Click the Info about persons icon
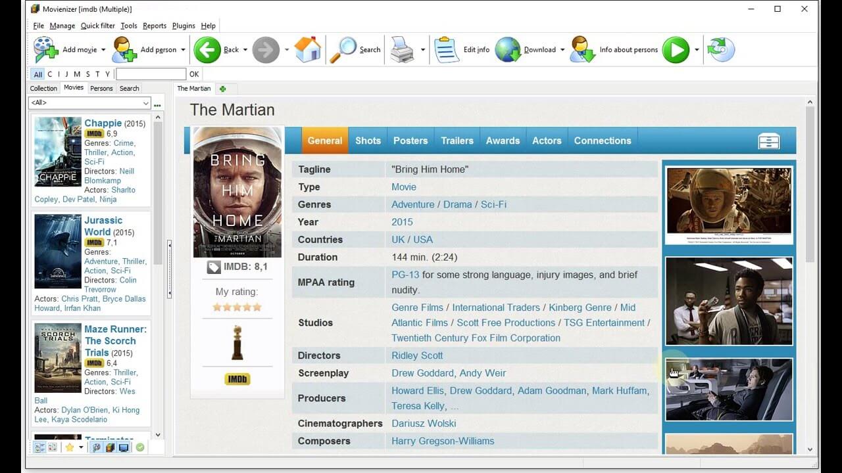Image resolution: width=842 pixels, height=473 pixels. (583, 50)
